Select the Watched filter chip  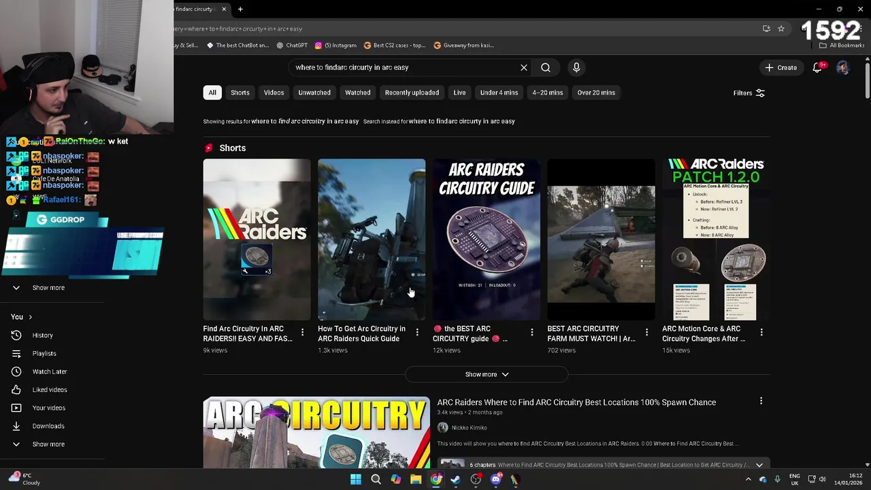click(357, 93)
